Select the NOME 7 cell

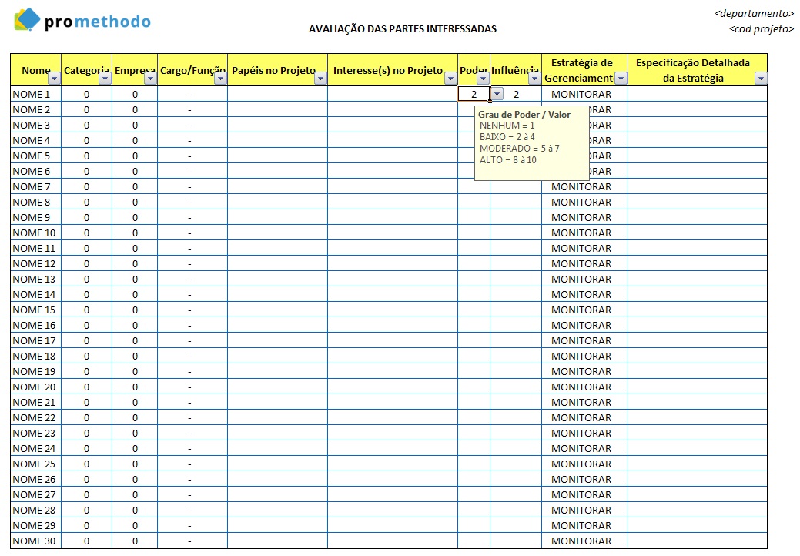35,186
